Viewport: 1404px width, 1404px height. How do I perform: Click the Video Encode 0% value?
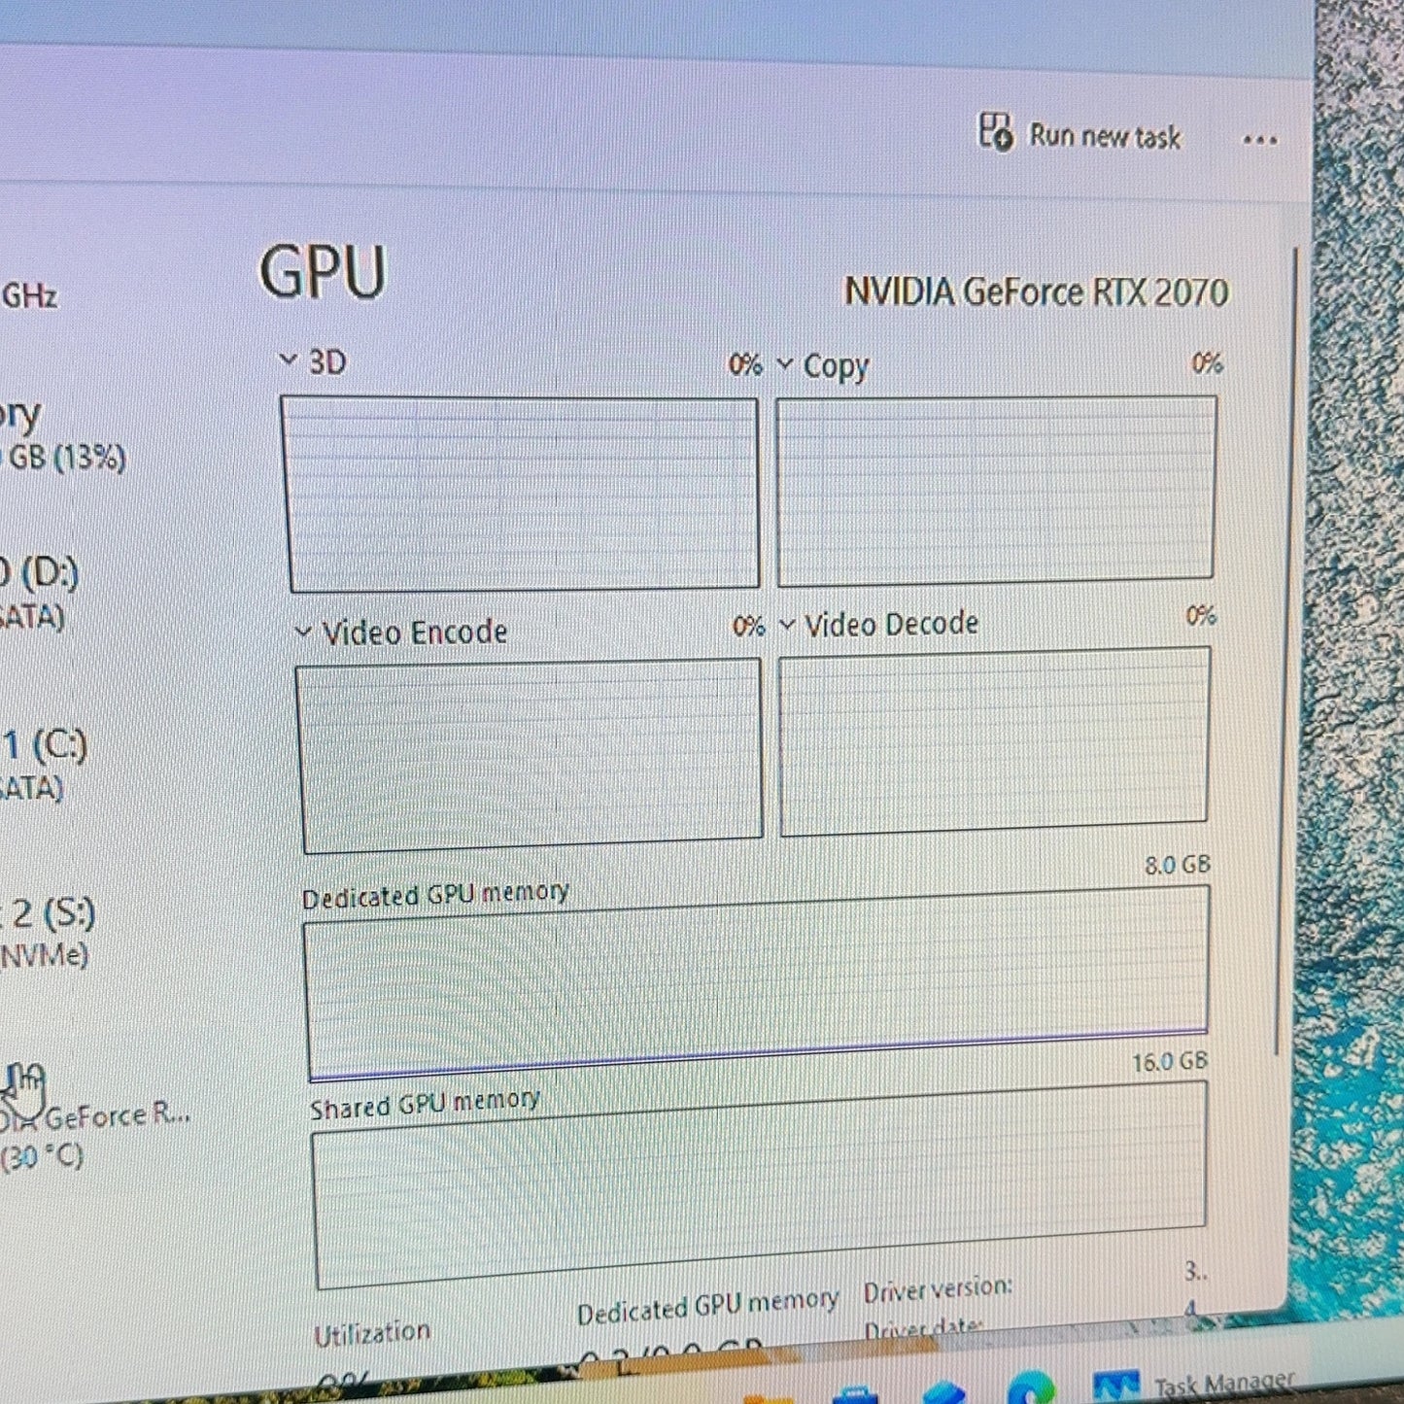point(748,627)
